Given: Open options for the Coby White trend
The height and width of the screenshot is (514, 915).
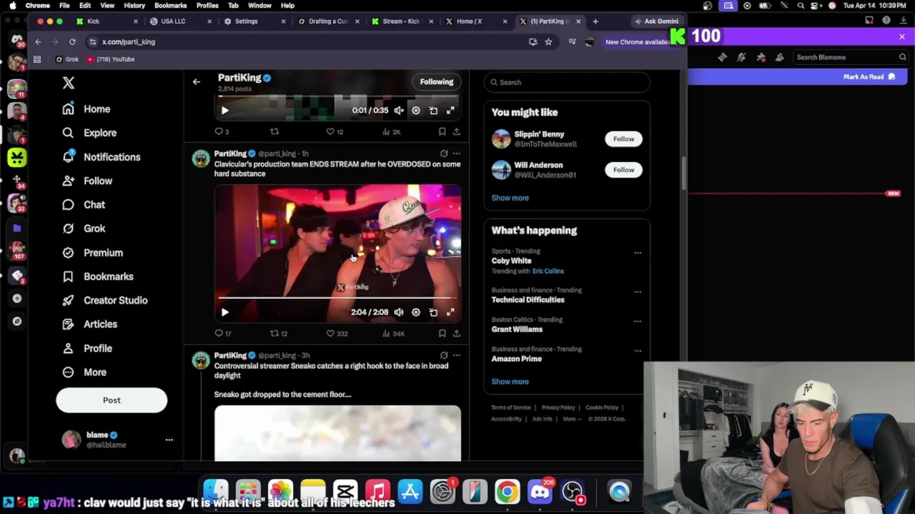Looking at the screenshot, I should [x=638, y=253].
